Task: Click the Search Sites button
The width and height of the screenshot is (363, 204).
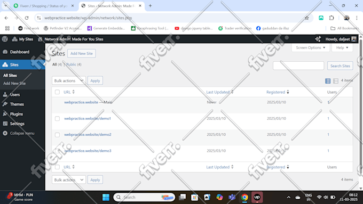Action: (340, 66)
